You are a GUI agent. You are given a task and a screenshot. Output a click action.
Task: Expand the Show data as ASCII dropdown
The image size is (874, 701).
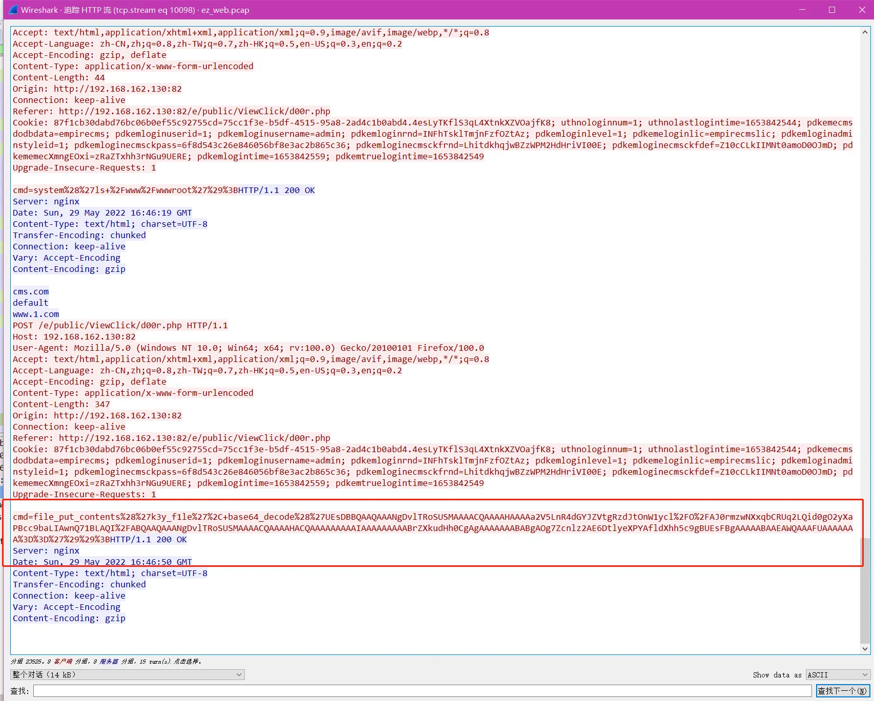838,675
